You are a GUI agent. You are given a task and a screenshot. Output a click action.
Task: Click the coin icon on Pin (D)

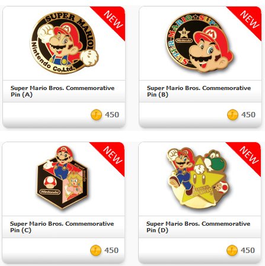(232, 251)
